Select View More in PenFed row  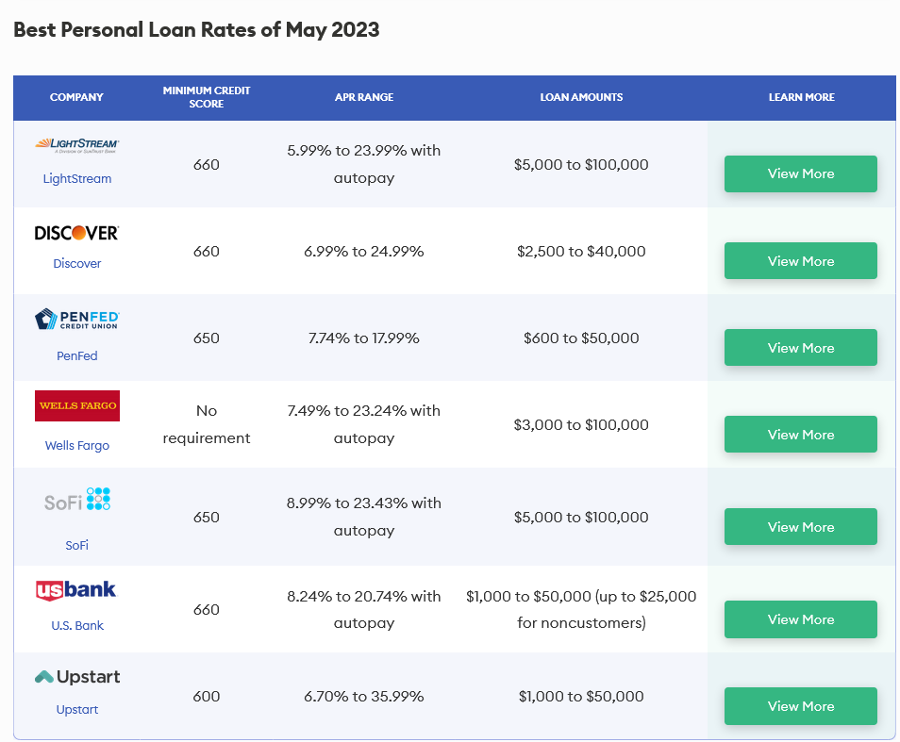tap(800, 348)
